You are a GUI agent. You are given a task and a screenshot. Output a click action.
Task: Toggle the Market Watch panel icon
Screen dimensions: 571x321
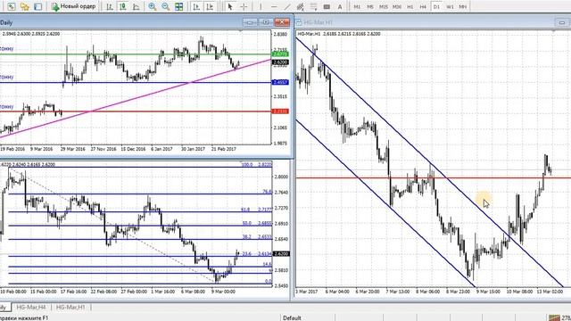tap(37, 6)
